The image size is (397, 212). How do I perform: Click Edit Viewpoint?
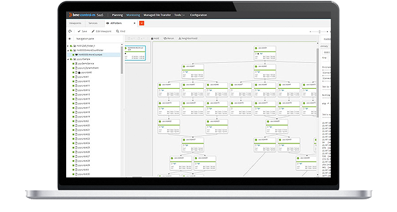[x=101, y=31]
